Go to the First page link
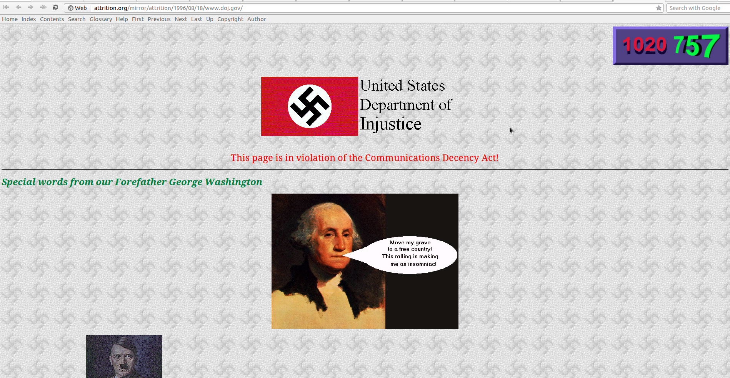The height and width of the screenshot is (378, 730). [138, 19]
